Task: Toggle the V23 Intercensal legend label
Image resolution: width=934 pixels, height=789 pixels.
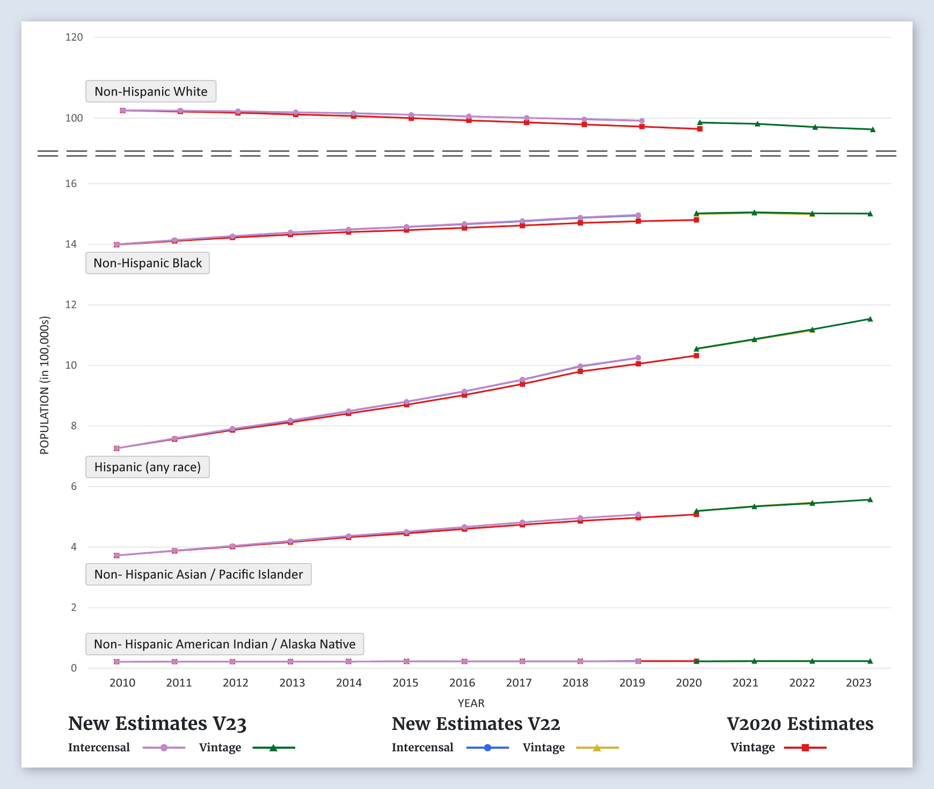Action: (99, 748)
